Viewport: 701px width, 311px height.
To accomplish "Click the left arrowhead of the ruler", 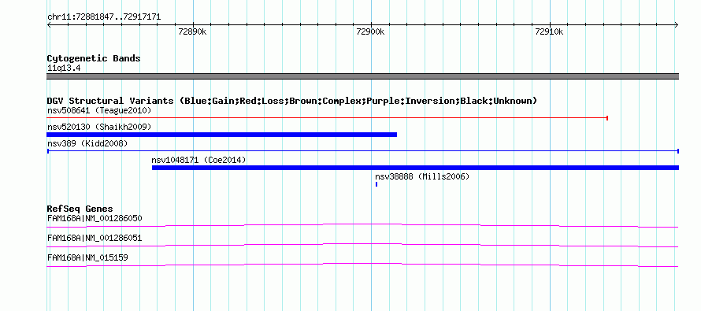I will pyautogui.click(x=49, y=25).
